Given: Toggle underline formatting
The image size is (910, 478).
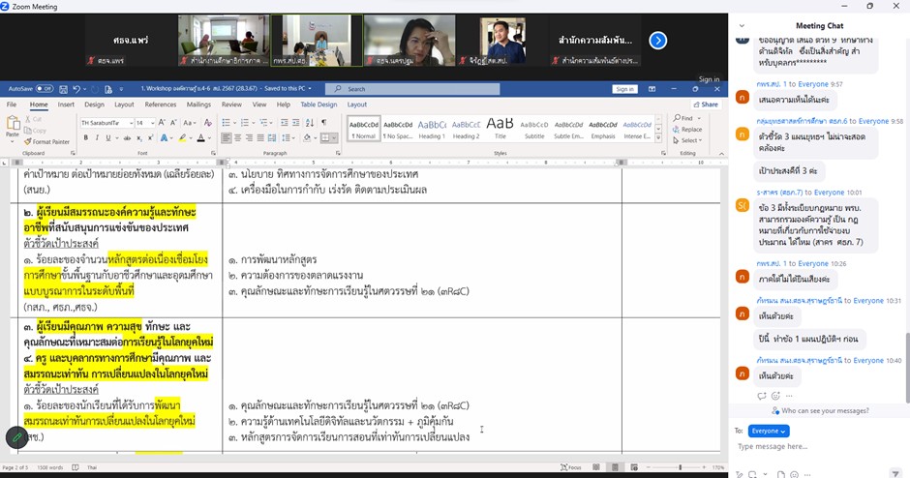Looking at the screenshot, I should pos(108,138).
